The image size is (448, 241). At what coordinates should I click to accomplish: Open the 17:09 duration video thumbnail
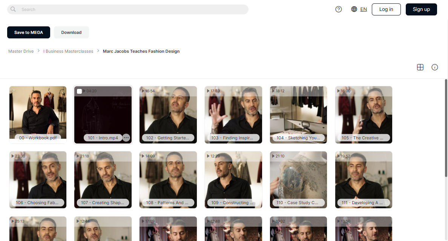(168, 229)
